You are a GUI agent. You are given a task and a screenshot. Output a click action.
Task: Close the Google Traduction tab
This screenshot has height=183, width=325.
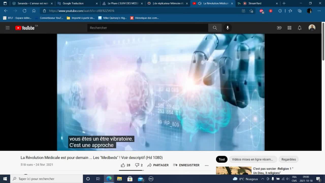(97, 3)
